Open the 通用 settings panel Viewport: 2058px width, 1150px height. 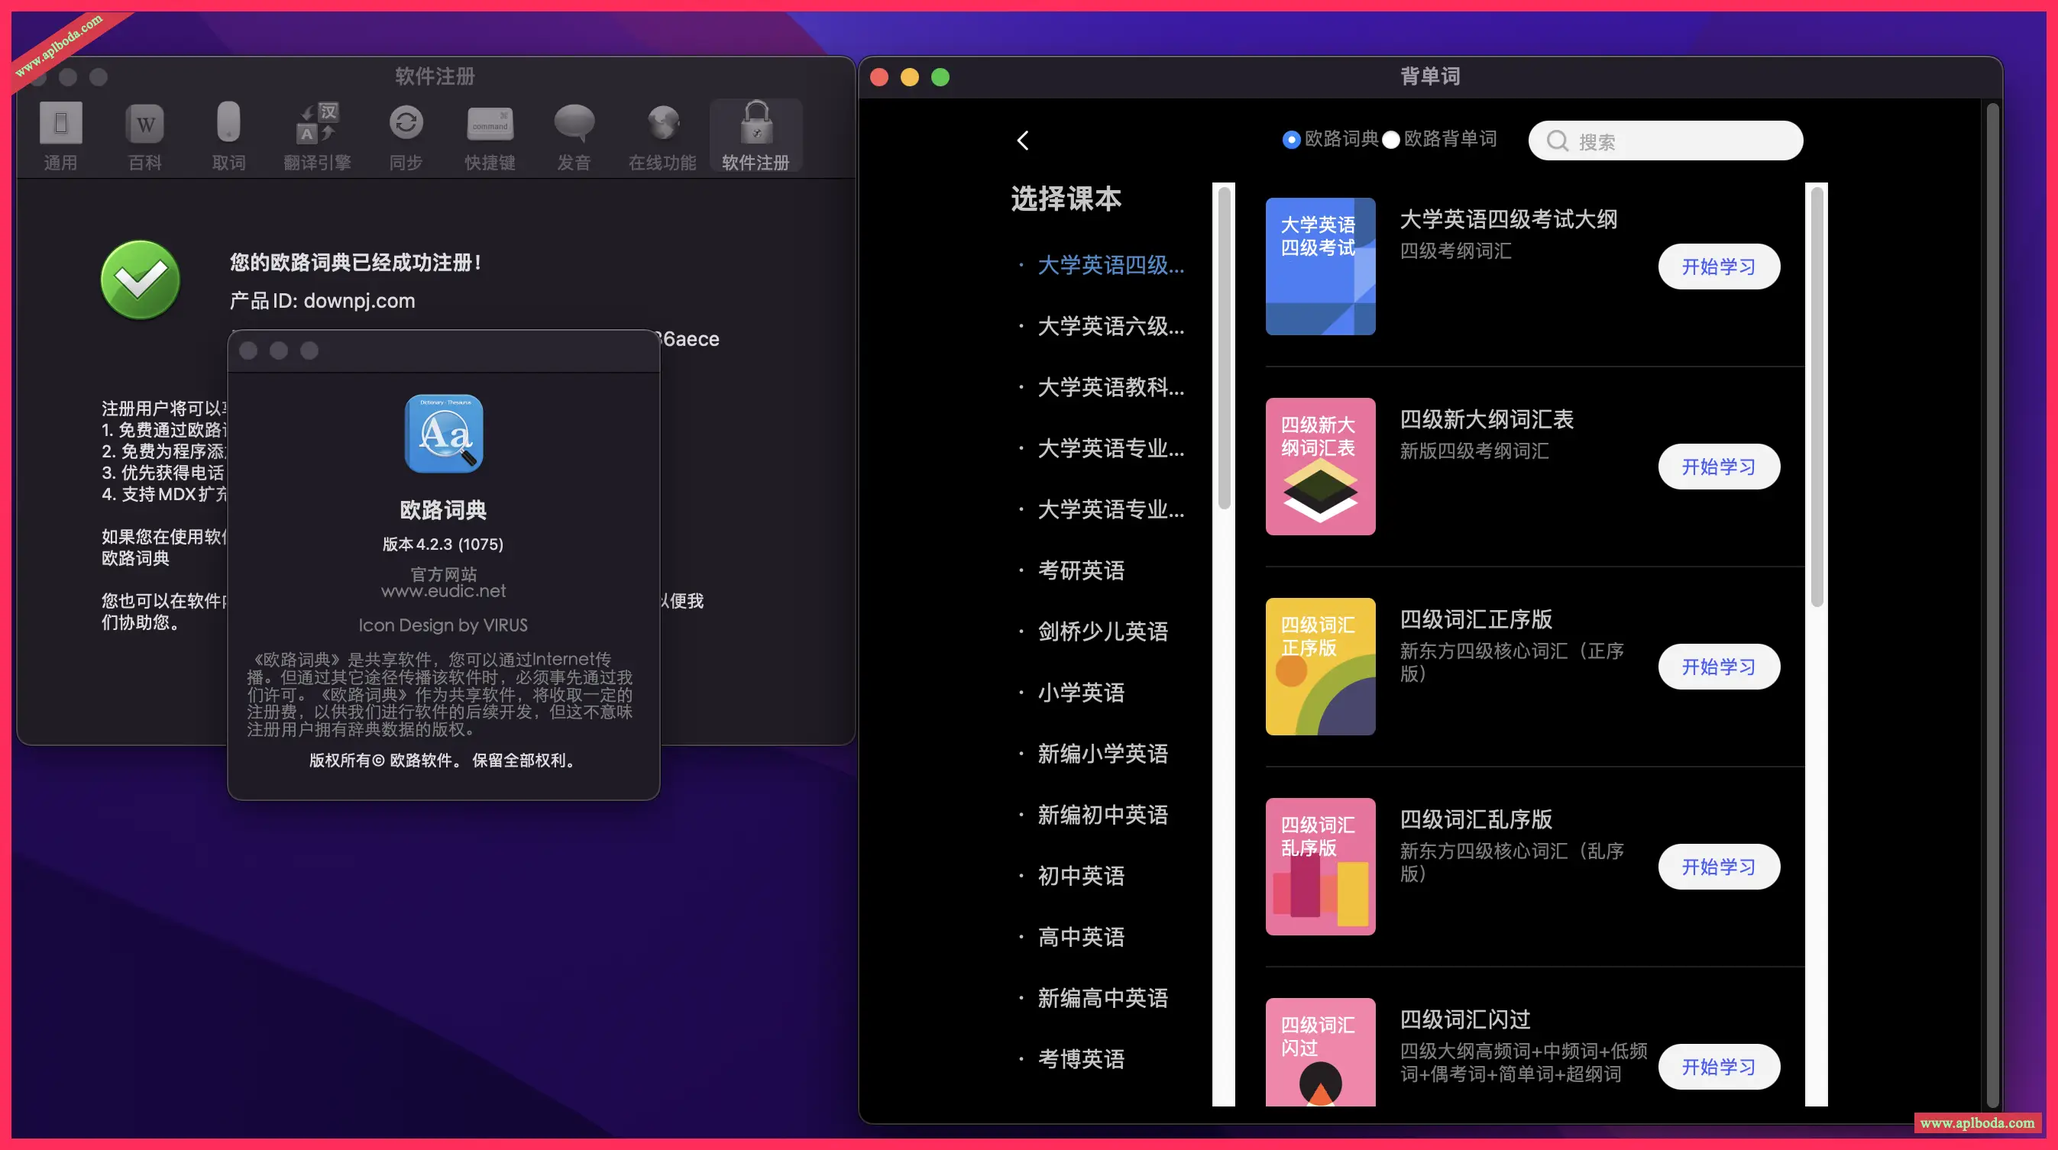(60, 134)
